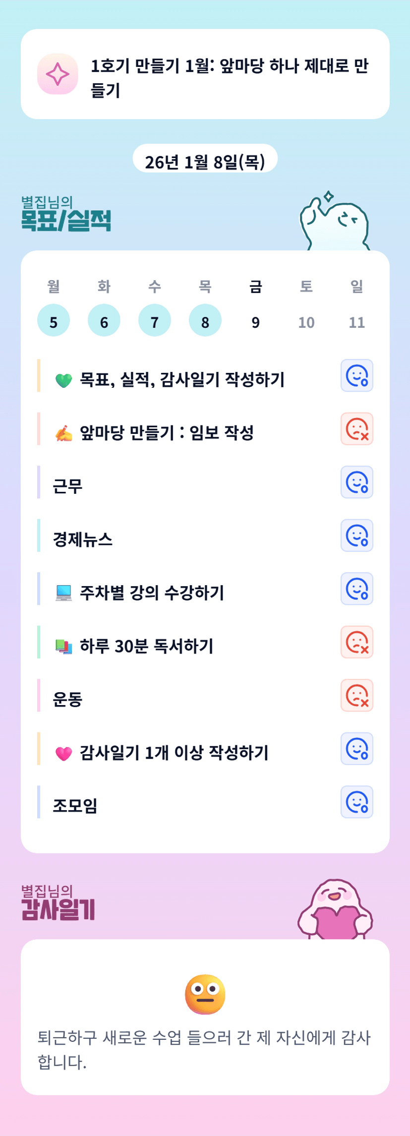Screen dimensions: 410x1136
Task: Open the 1호기 만들기 goal banner text
Action: (x=229, y=78)
